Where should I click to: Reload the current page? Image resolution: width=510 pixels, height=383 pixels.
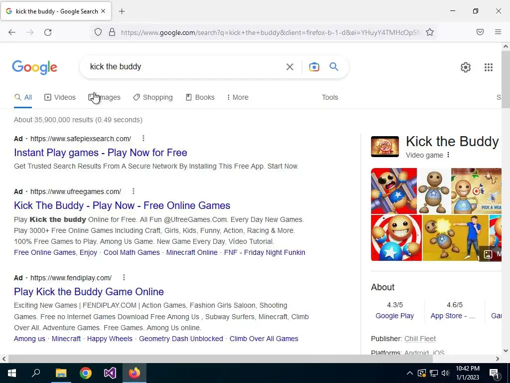pos(48,32)
